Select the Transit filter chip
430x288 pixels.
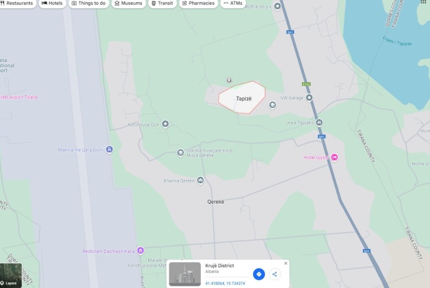pyautogui.click(x=162, y=3)
